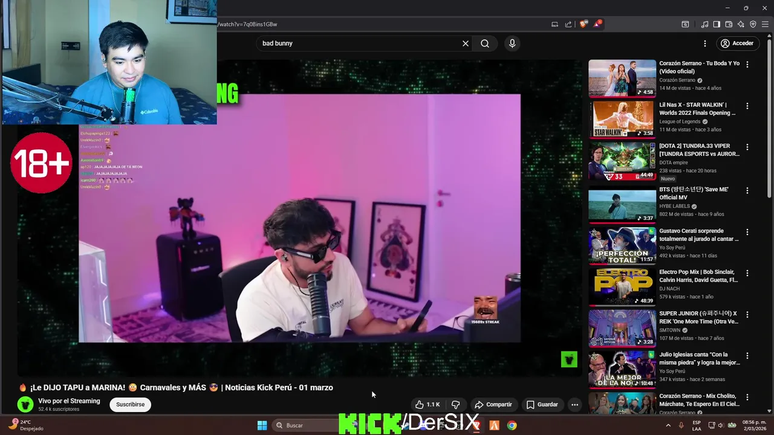The height and width of the screenshot is (435, 774).
Task: Click the DOTA empire channel name
Action: [x=674, y=163]
